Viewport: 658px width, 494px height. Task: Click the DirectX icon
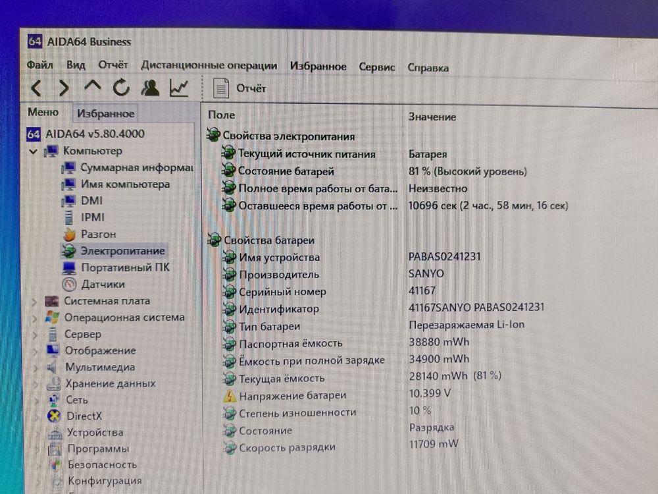[54, 416]
